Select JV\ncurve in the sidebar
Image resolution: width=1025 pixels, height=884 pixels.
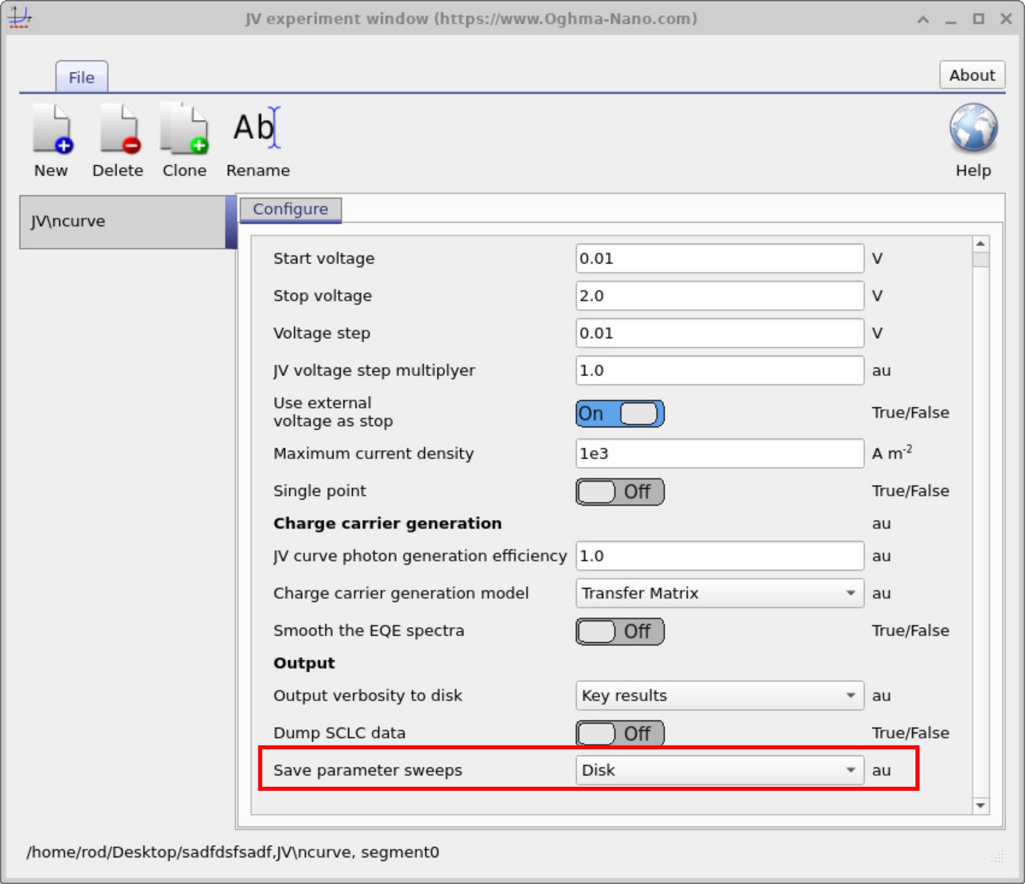tap(124, 221)
